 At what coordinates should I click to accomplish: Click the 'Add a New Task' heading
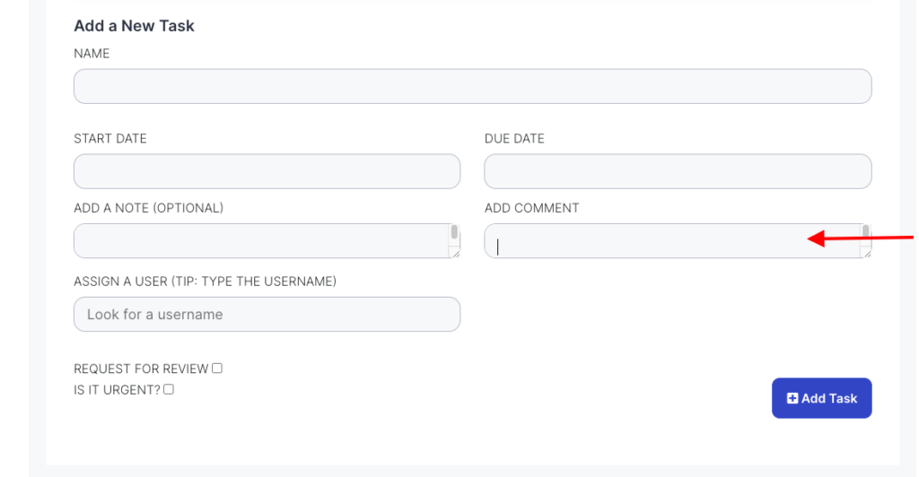[x=134, y=26]
